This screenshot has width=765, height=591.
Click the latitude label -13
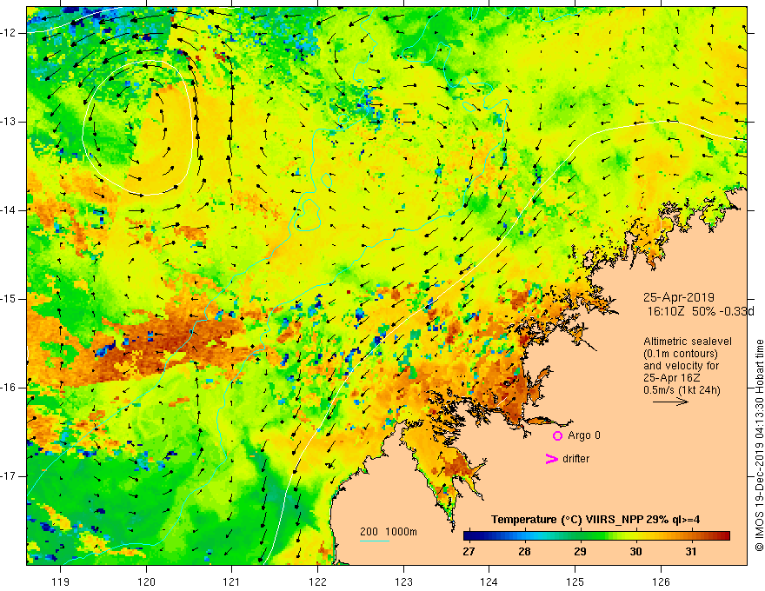(9, 122)
